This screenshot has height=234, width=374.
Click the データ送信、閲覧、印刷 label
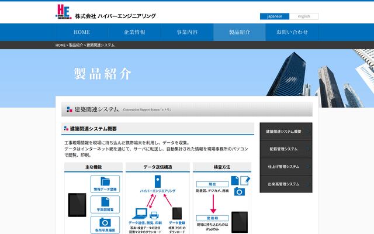pos(145,223)
